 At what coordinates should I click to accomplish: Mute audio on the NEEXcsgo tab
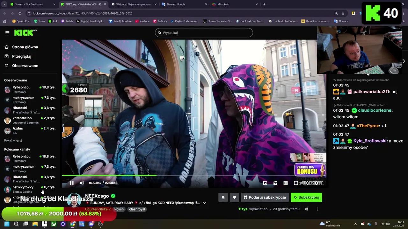pyautogui.click(x=100, y=4)
